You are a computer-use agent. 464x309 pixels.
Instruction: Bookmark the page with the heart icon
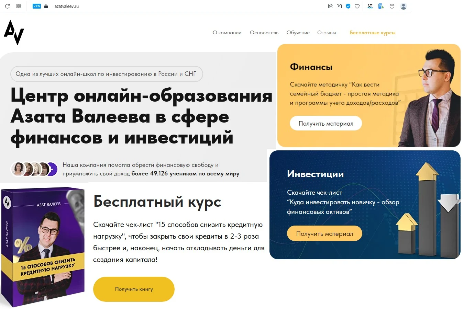pyautogui.click(x=357, y=6)
